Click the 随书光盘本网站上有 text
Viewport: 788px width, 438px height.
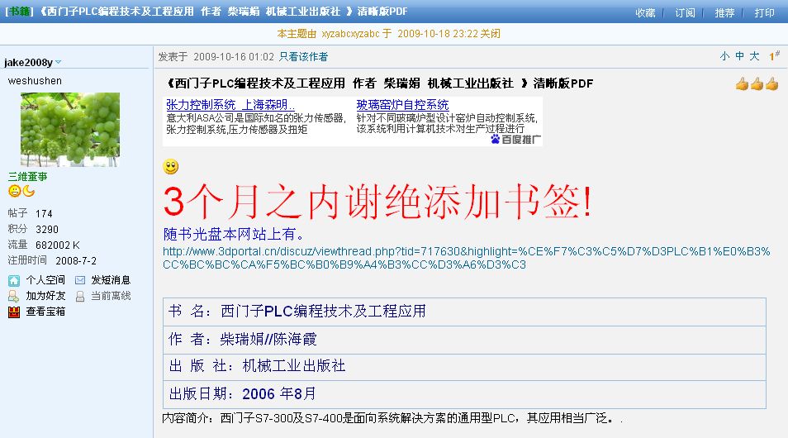click(234, 234)
